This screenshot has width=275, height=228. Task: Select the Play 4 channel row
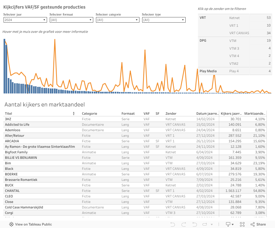click(x=234, y=71)
